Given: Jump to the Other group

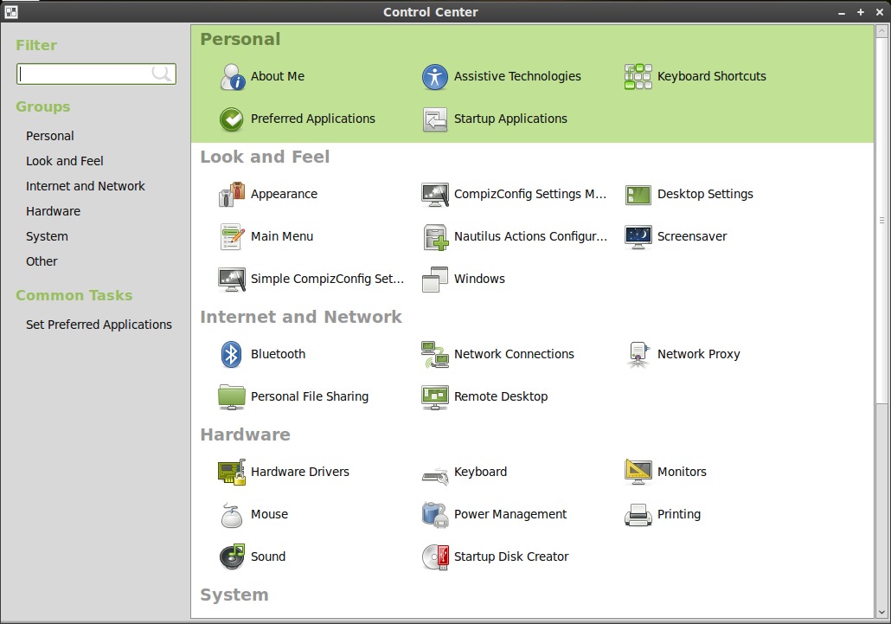Looking at the screenshot, I should (42, 261).
